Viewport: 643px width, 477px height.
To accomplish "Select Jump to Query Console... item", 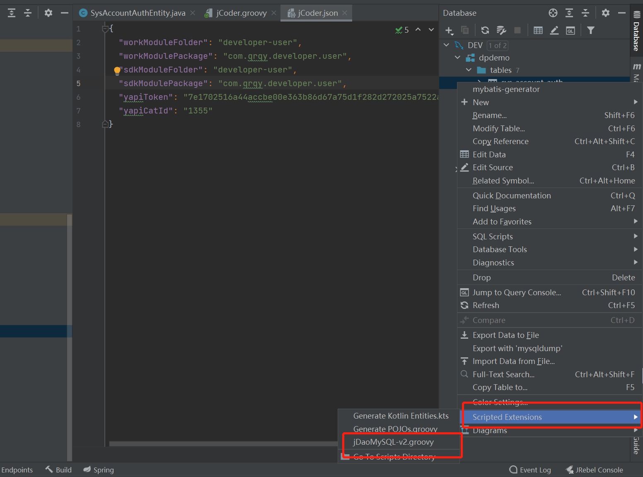I will point(550,292).
